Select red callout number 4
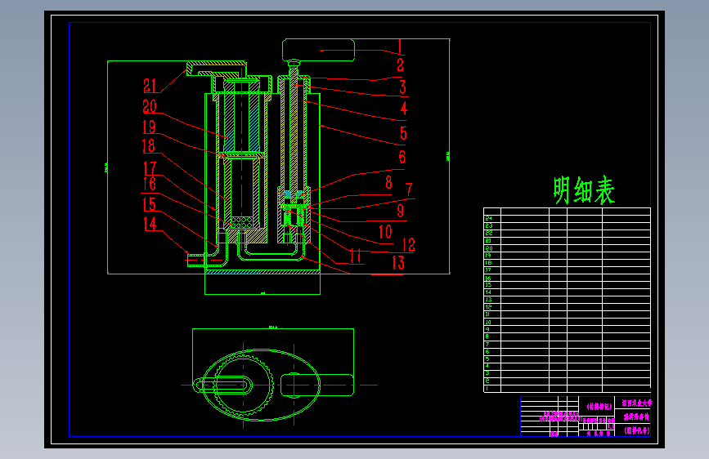 (x=404, y=109)
